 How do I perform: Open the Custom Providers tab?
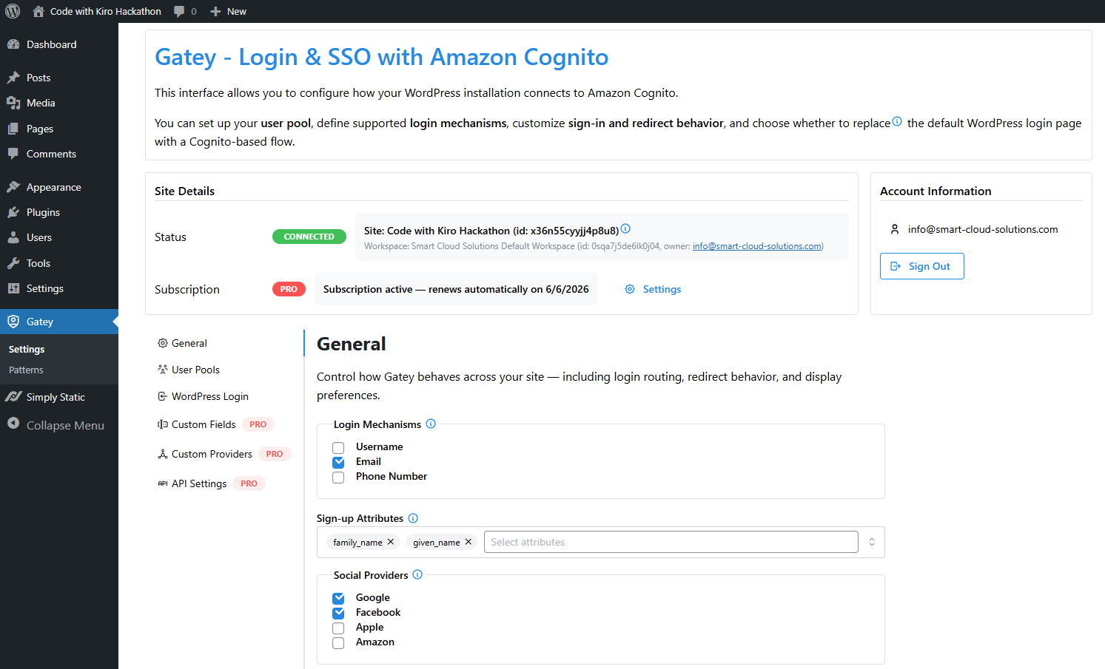(224, 454)
